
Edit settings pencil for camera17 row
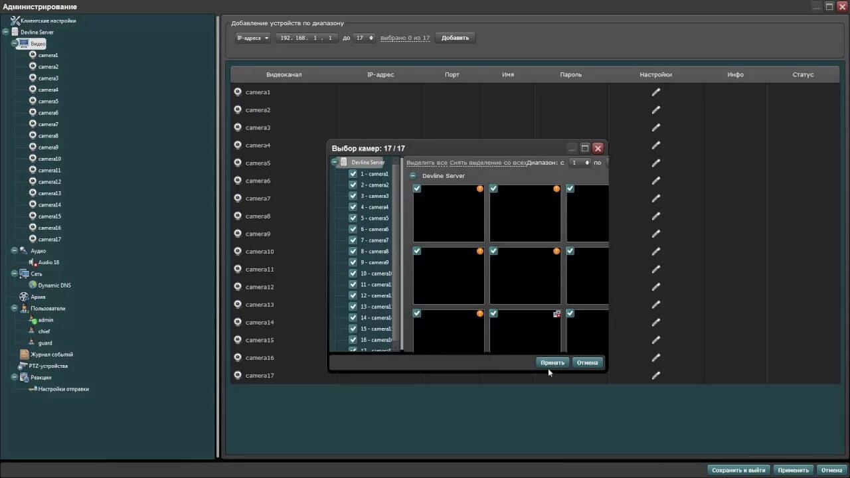pos(656,375)
